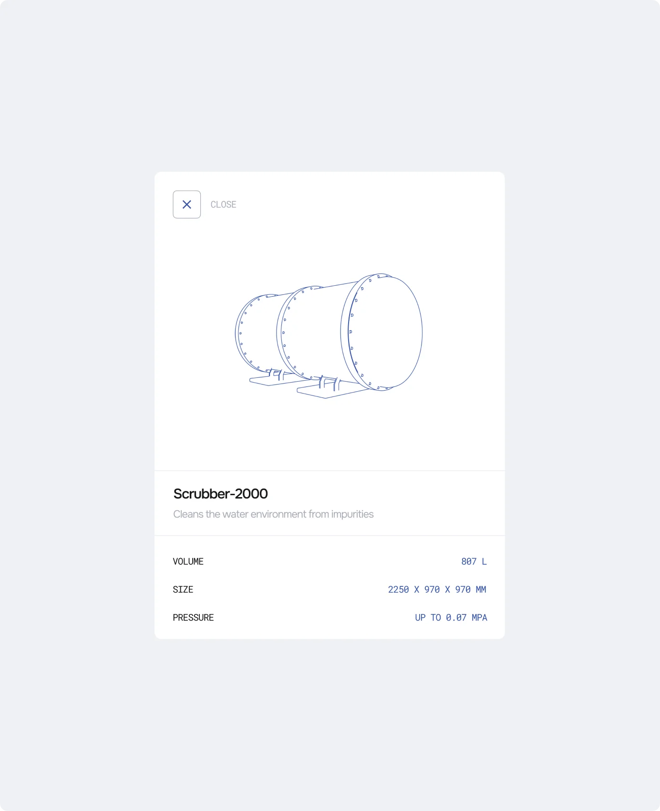Click the 807 L volume value
Viewport: 660px width, 811px height.
point(474,561)
